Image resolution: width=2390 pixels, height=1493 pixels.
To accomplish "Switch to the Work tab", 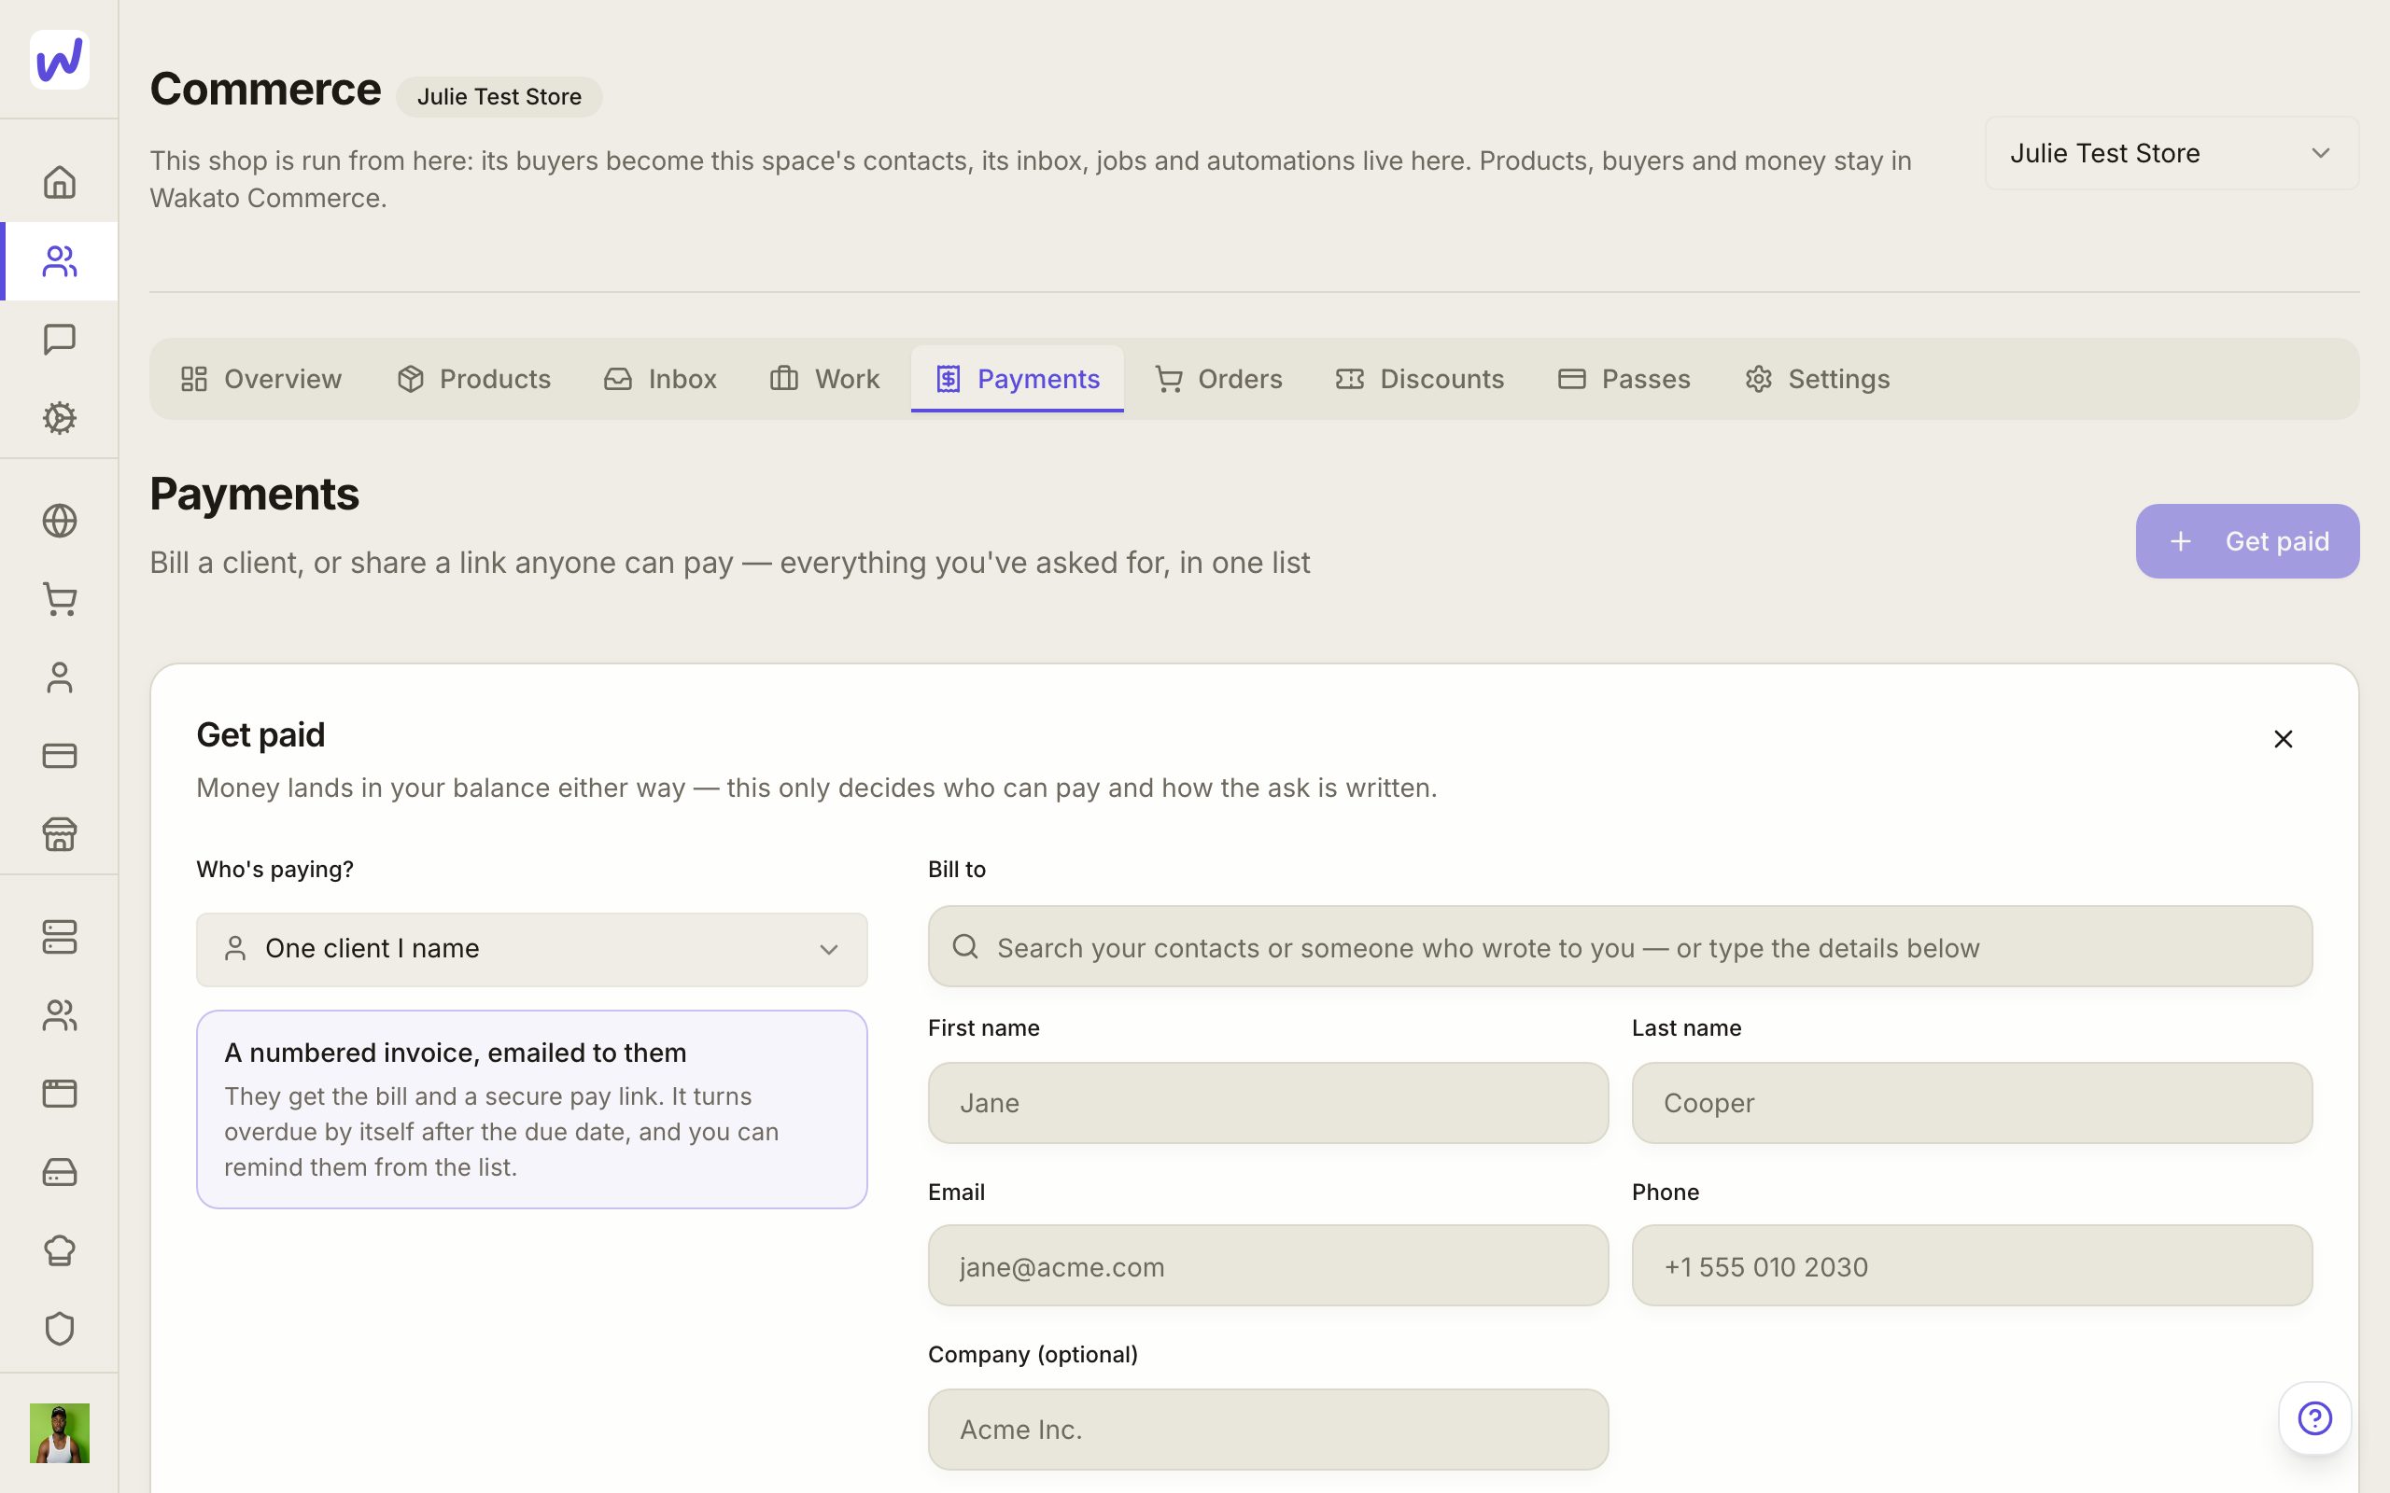I will pos(824,379).
